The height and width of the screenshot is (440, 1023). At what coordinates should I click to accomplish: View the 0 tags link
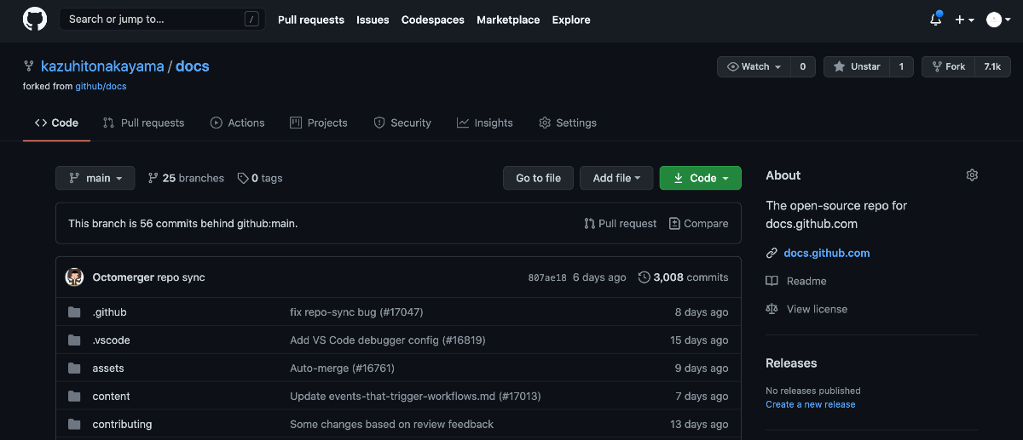point(260,178)
